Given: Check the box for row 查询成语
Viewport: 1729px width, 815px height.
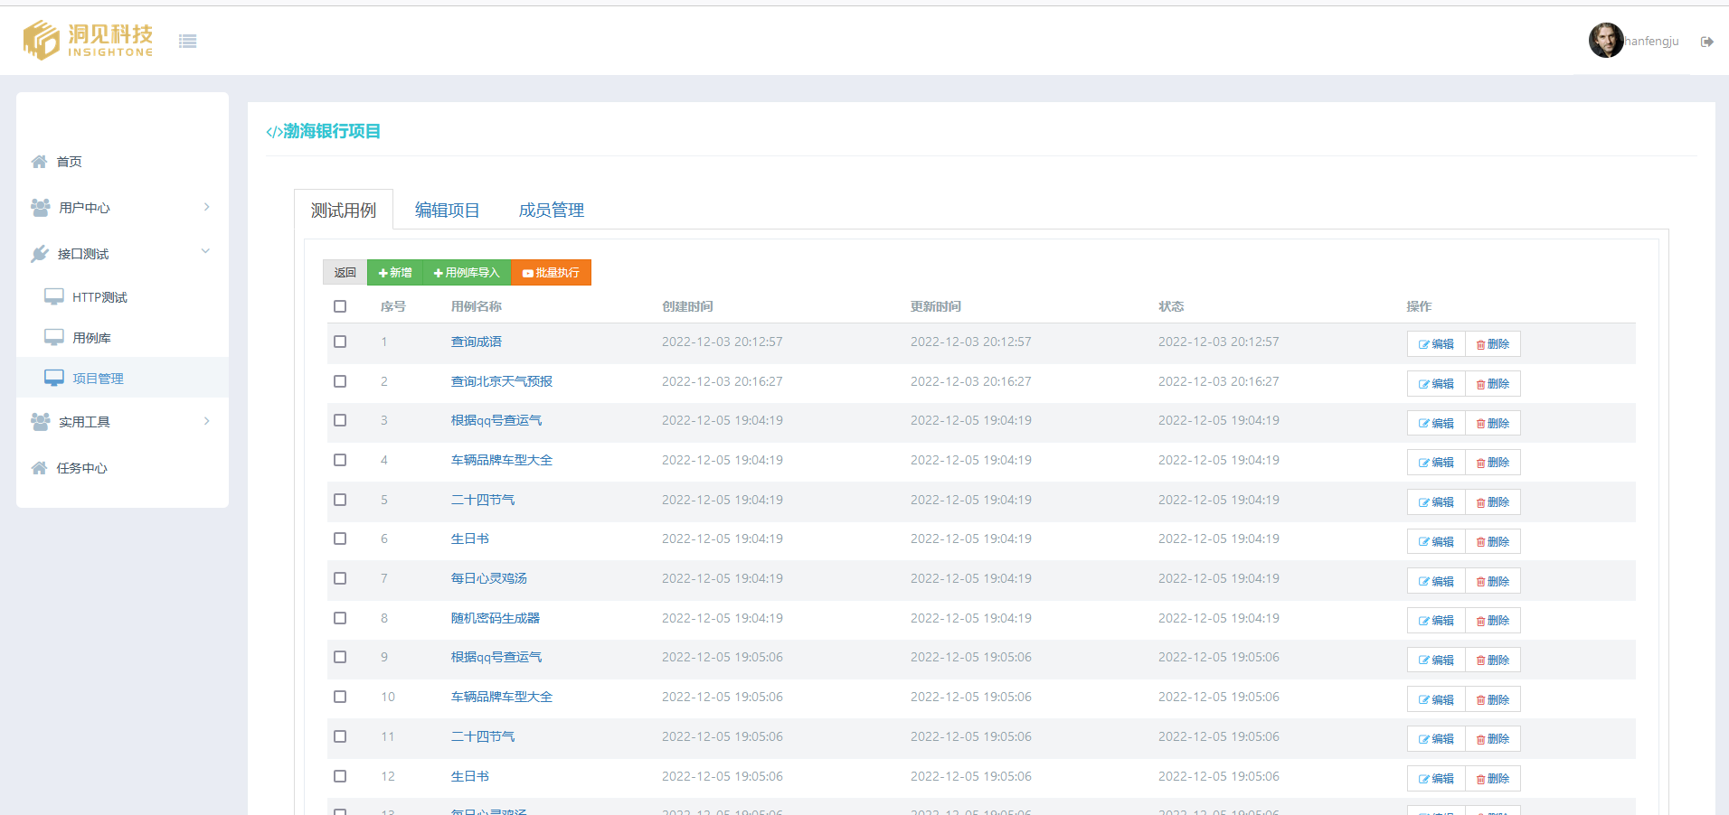Looking at the screenshot, I should tap(340, 342).
